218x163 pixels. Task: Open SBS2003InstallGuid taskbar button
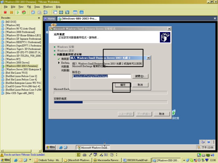(x=137, y=160)
